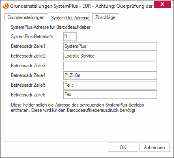The width and height of the screenshot is (174, 158).
Task: Cancel with the Abbrechen button
Action: pyautogui.click(x=155, y=147)
